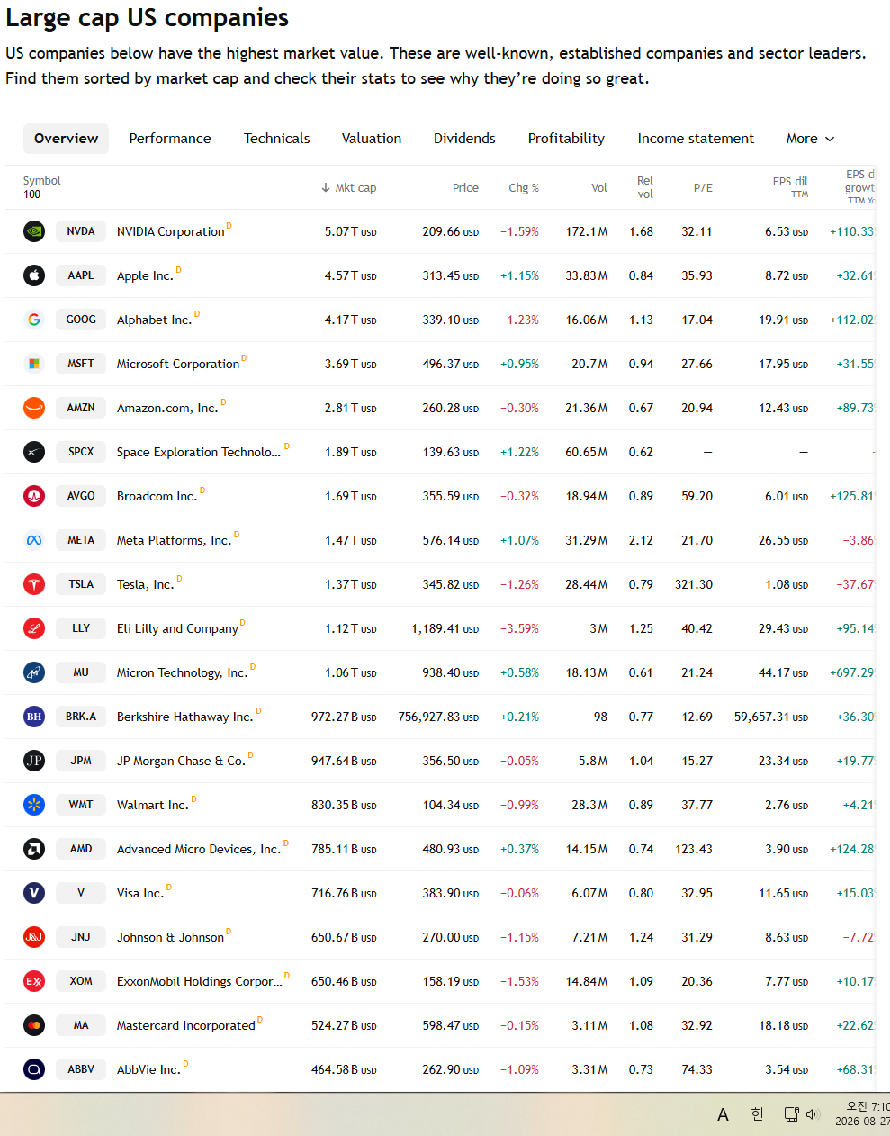
Task: Open the taskbar network display icon
Action: point(791,1114)
